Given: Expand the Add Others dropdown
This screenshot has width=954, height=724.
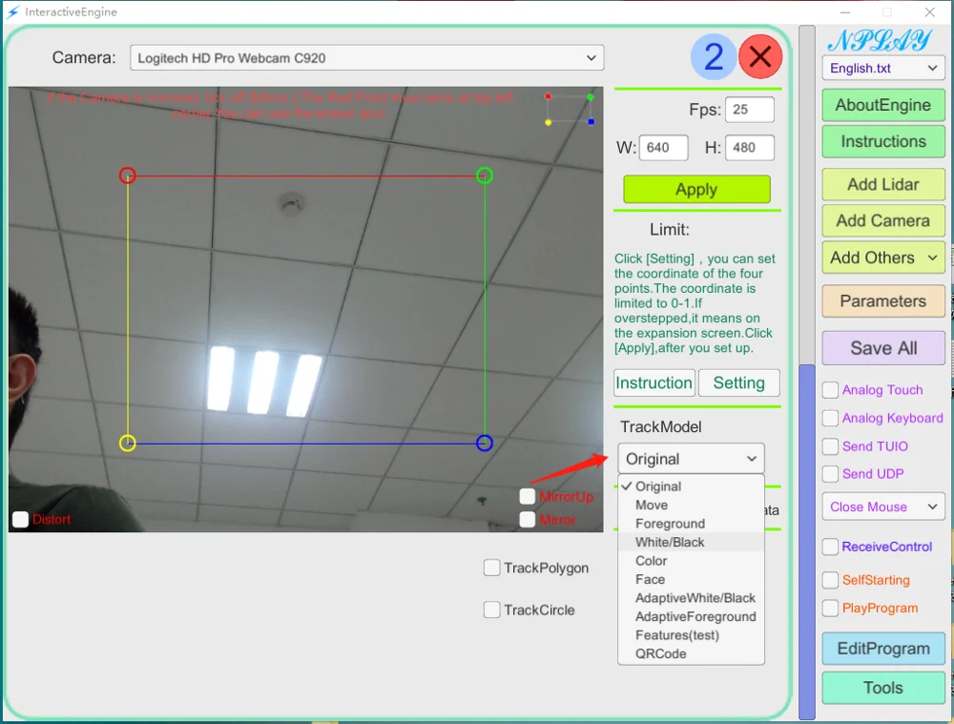Looking at the screenshot, I should pos(882,258).
